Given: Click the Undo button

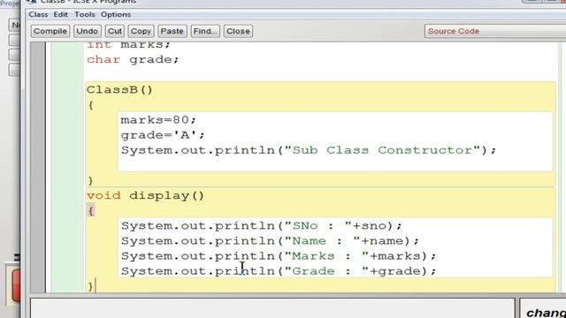Looking at the screenshot, I should pos(87,31).
